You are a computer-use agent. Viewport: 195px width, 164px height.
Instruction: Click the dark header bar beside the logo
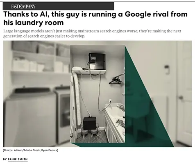point(75,6)
